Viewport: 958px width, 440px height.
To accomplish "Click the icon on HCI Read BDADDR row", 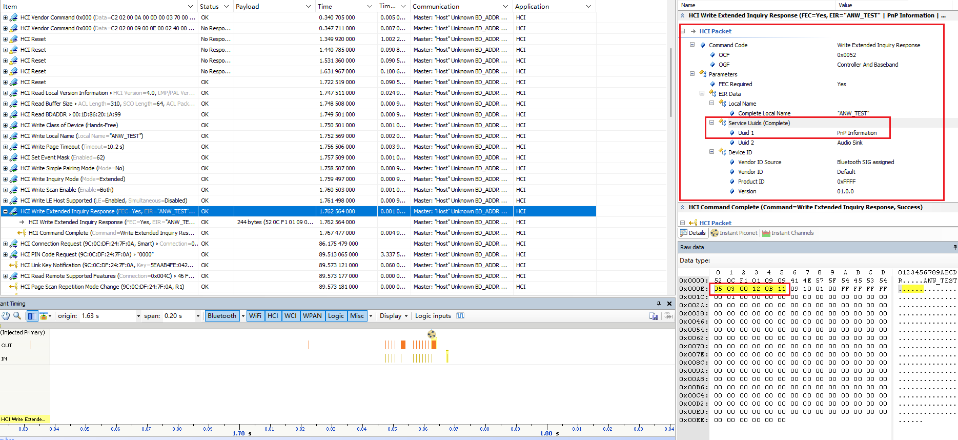I will (14, 114).
